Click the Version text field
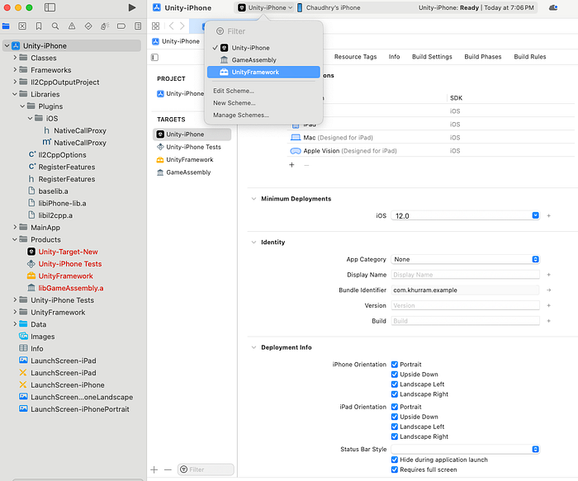 click(x=465, y=306)
